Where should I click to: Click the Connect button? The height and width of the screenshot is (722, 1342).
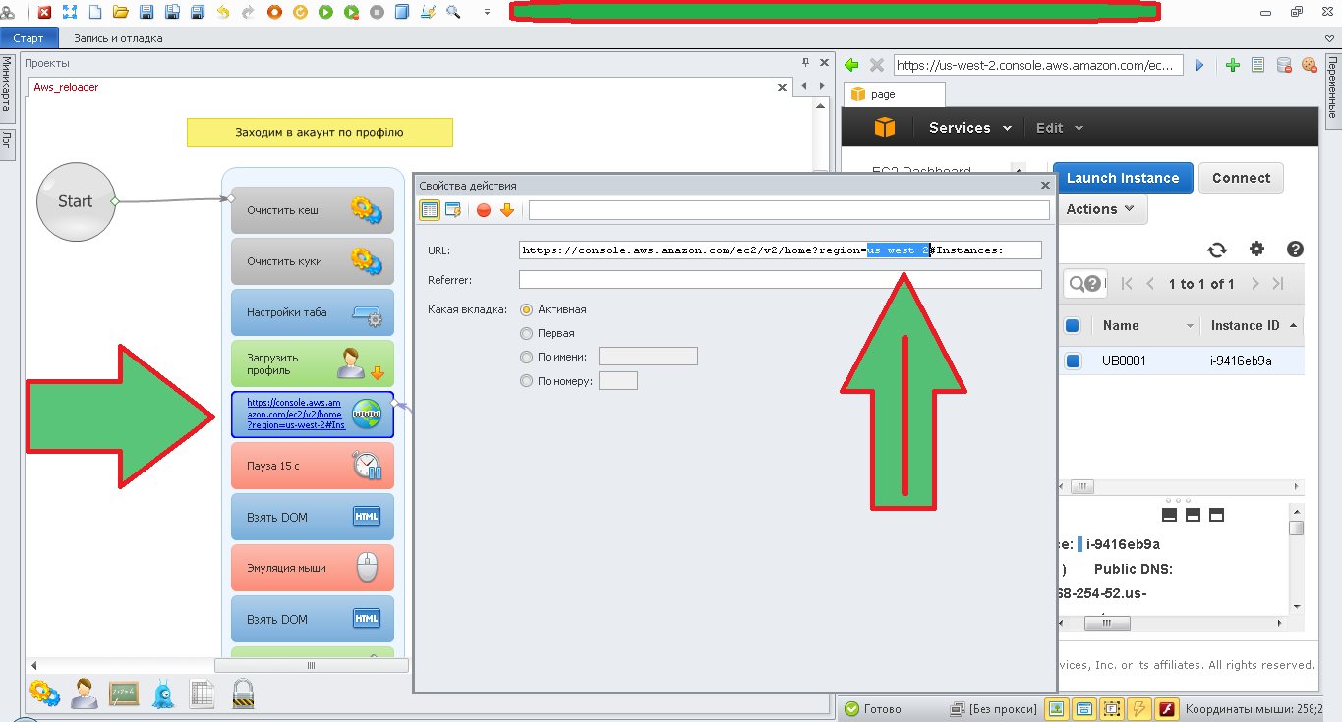(x=1241, y=178)
